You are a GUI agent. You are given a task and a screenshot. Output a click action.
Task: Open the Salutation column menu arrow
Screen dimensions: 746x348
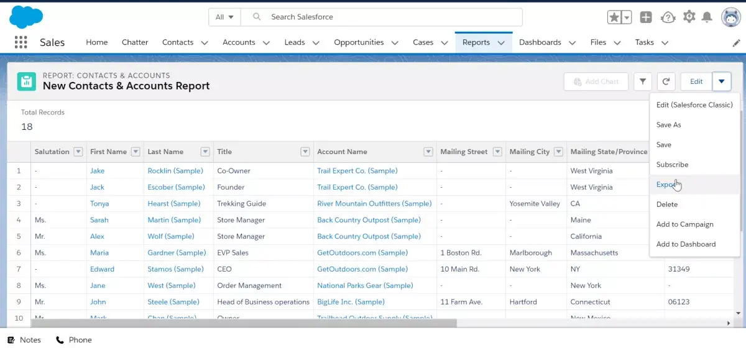point(78,152)
